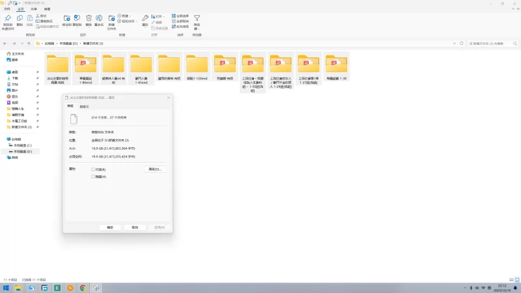Tick the Hidden (隐藏) checkbox
This screenshot has width=521, height=293.
pos(93,176)
